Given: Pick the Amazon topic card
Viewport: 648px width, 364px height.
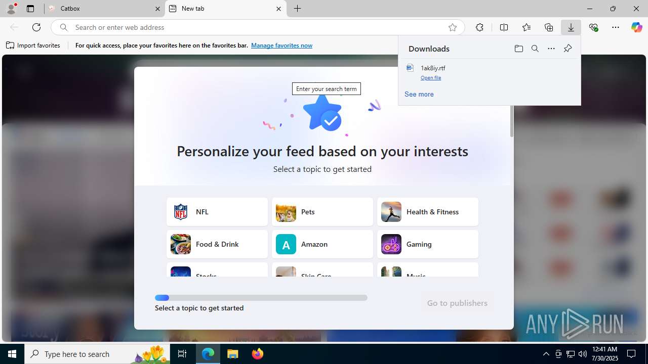Looking at the screenshot, I should [322, 244].
